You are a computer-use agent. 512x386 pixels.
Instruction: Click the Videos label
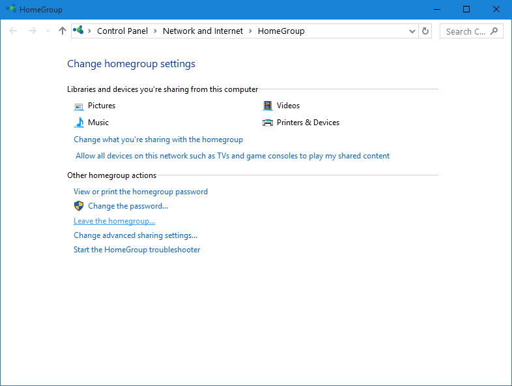[288, 106]
